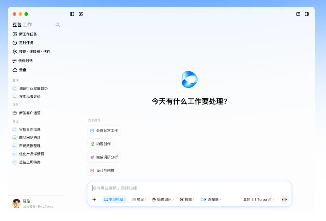Open the 技能 dropdown in input bar

[x=187, y=199]
